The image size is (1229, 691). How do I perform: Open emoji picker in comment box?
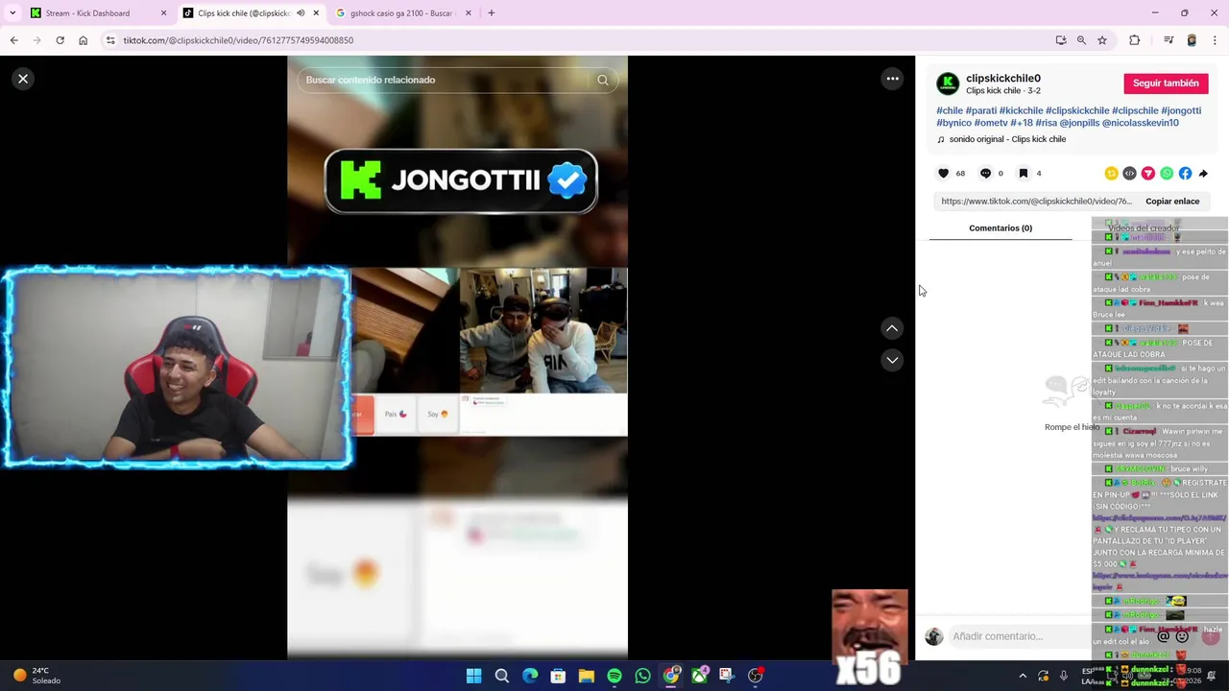[x=1182, y=636]
